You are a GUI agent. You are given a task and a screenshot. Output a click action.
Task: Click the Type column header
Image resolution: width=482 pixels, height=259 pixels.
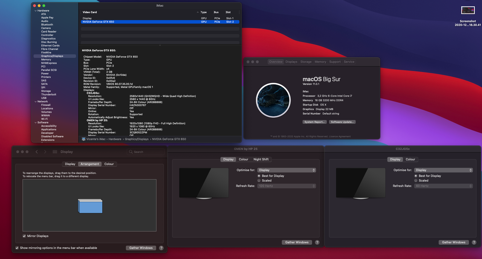click(x=204, y=12)
